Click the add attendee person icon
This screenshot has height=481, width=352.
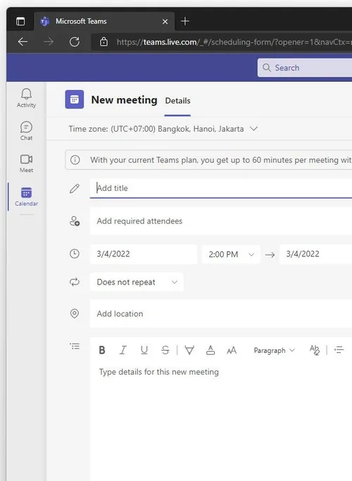[x=75, y=221]
